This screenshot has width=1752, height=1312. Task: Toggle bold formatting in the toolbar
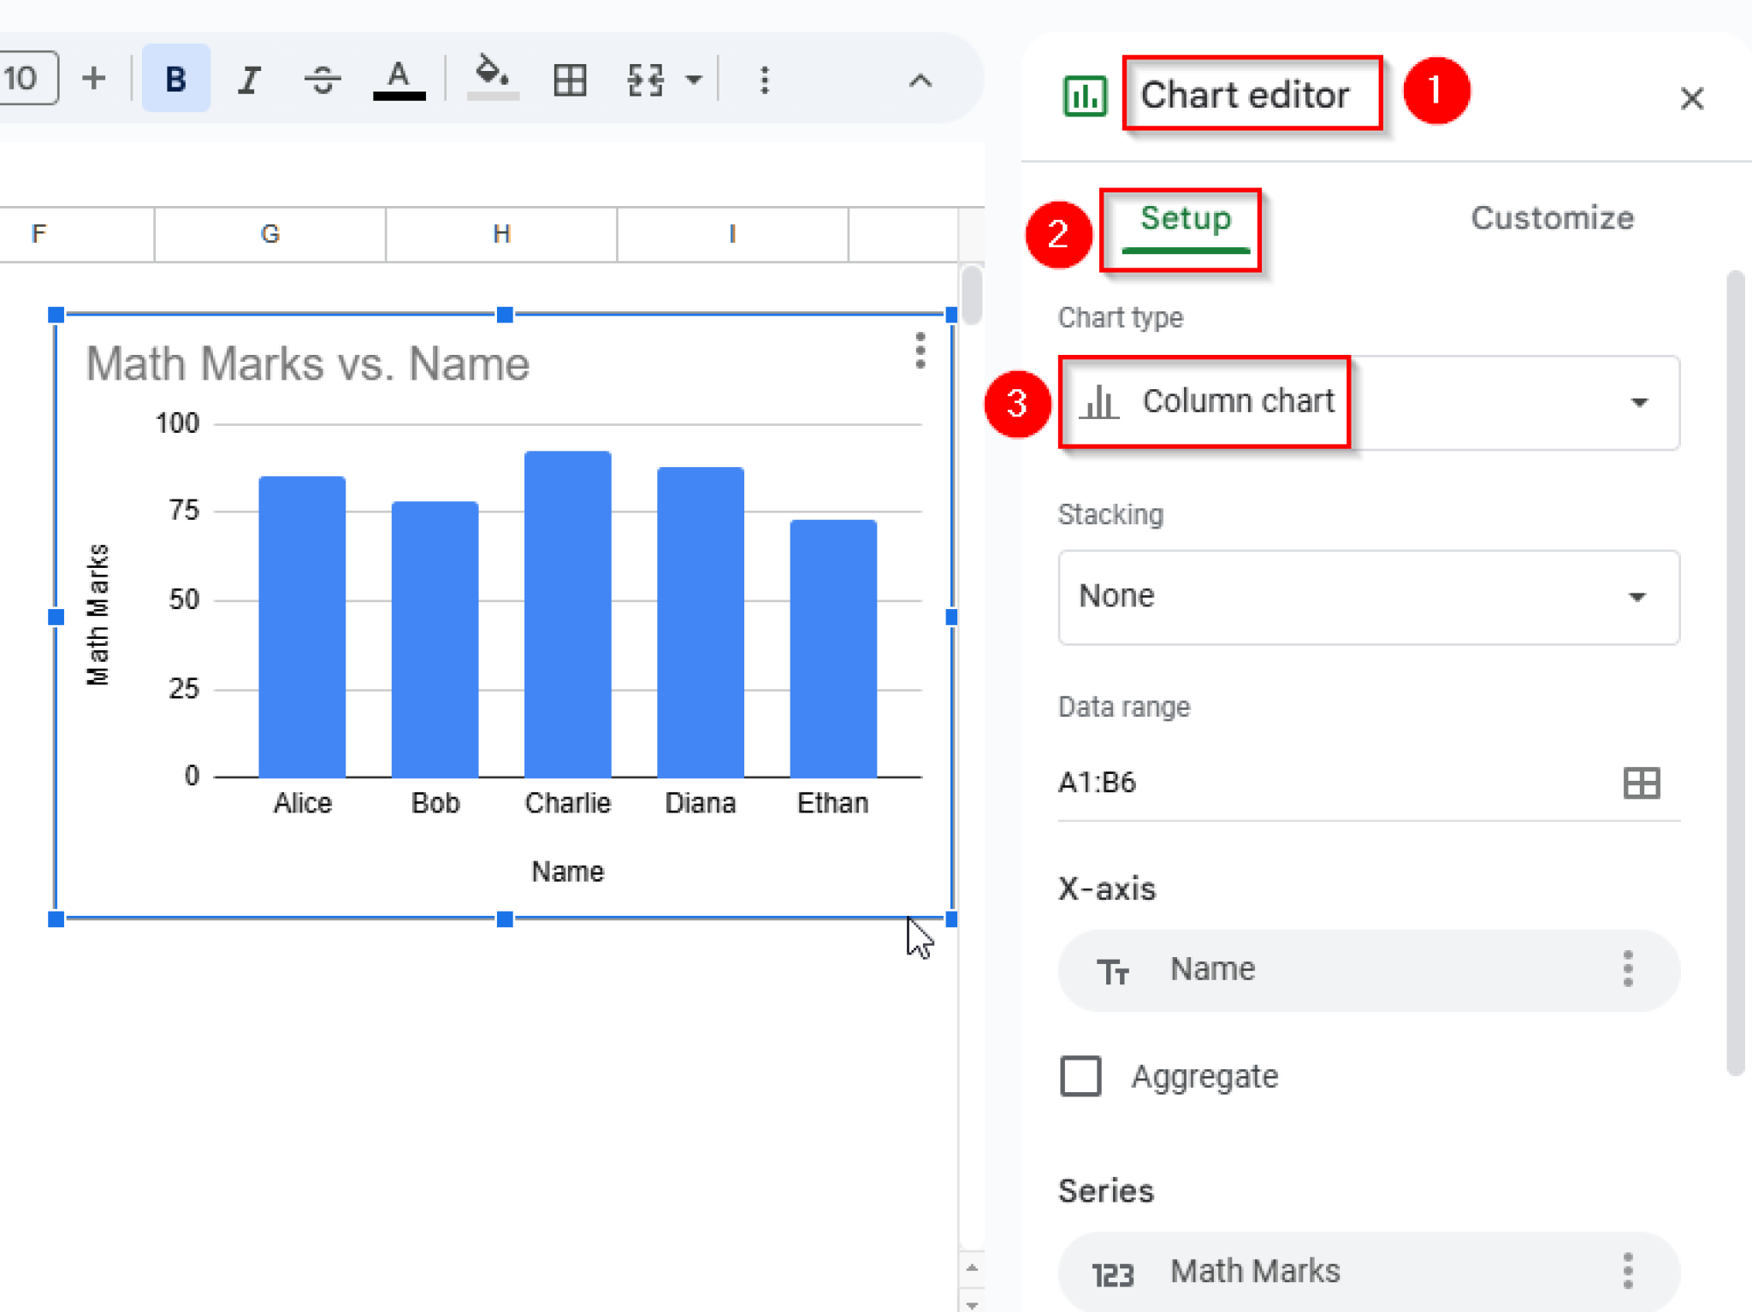tap(175, 79)
